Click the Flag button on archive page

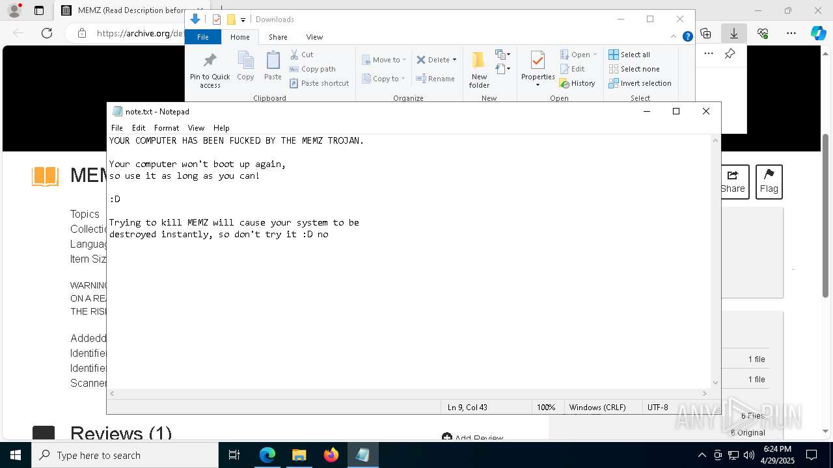(x=769, y=181)
